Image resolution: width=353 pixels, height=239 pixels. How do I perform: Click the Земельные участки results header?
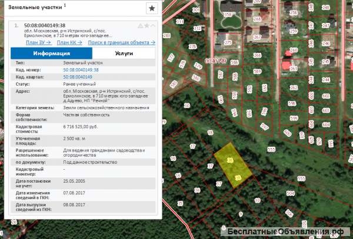(x=35, y=7)
